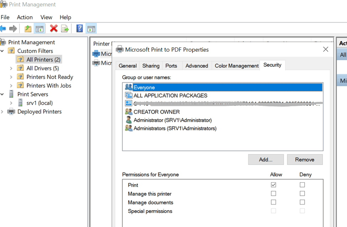The image size is (347, 227).
Task: Click the Custom Filters folder icon
Action: point(11,51)
